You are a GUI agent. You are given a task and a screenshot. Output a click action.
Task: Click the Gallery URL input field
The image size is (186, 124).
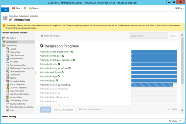click(x=148, y=36)
